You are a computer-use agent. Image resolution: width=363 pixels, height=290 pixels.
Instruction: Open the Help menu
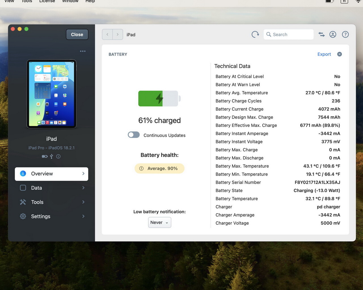coord(90,1)
